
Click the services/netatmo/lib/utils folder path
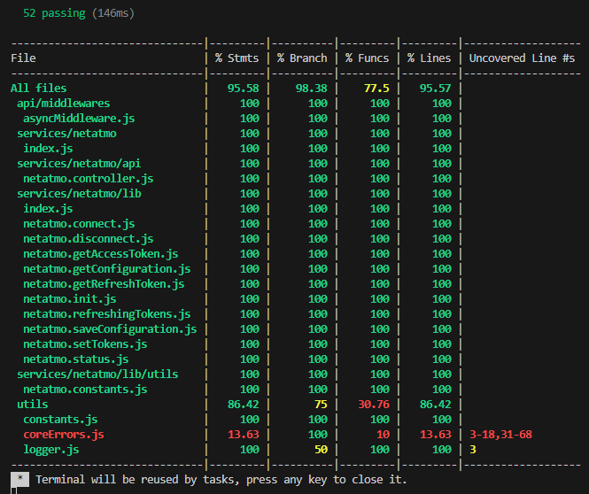(x=97, y=374)
